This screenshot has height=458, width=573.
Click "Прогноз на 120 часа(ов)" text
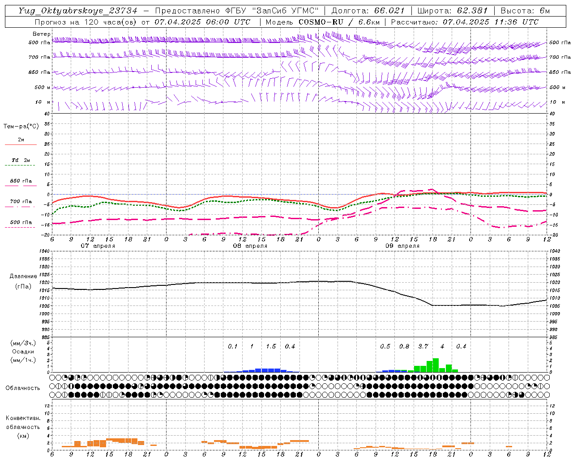coord(86,22)
